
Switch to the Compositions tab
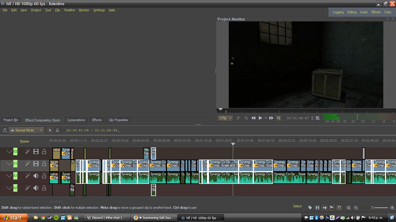(76, 120)
